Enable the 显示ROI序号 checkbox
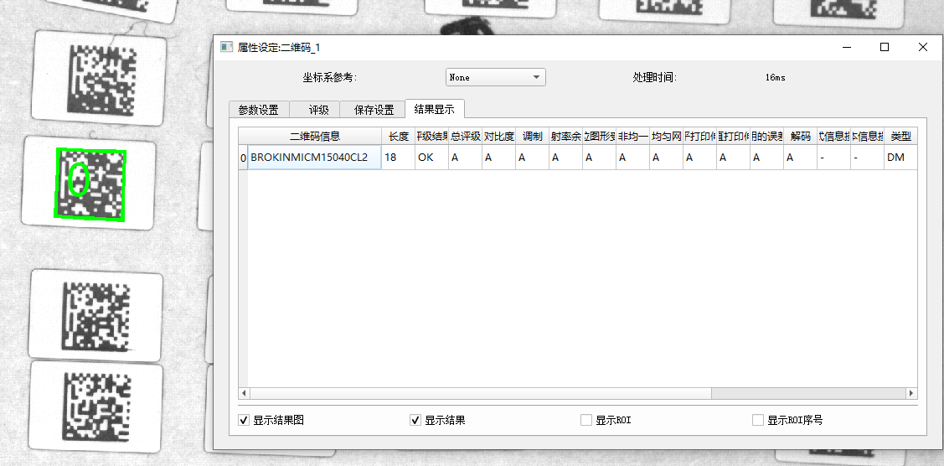This screenshot has width=944, height=466. [758, 420]
